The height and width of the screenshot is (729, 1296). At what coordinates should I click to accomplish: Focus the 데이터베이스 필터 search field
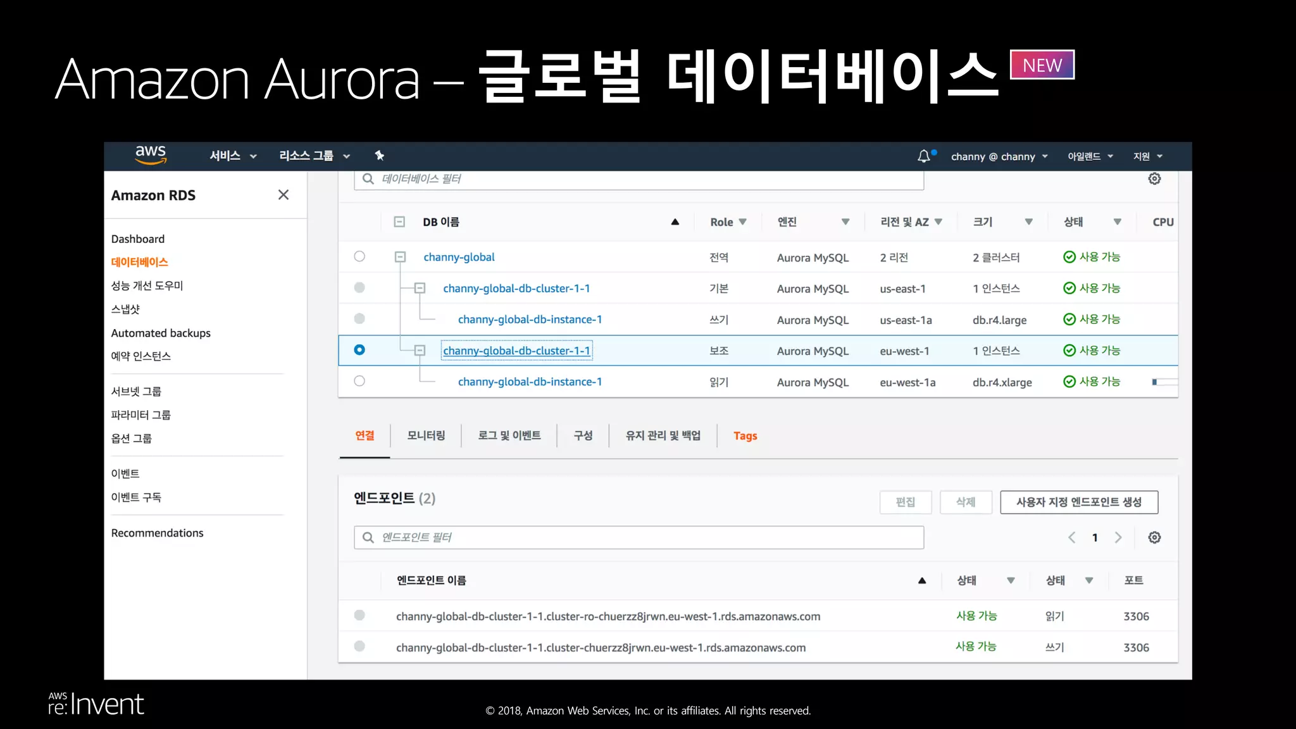[x=639, y=179]
